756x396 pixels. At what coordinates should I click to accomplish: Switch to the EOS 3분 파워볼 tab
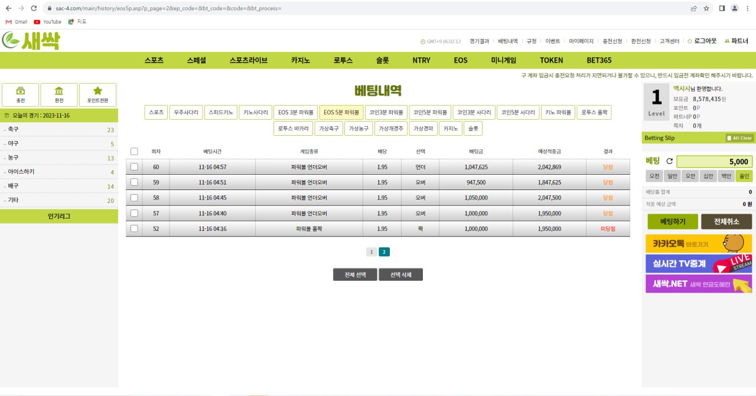tap(295, 112)
